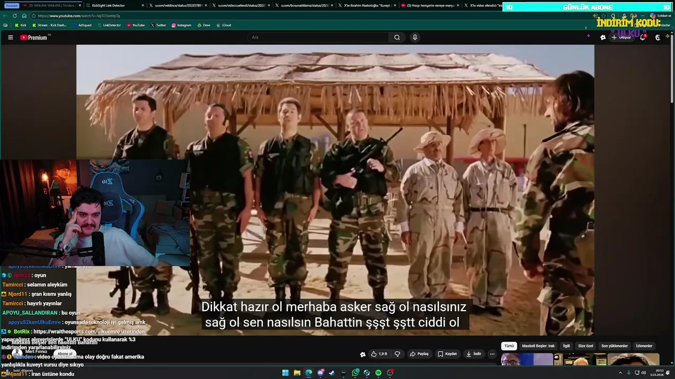Click the YouTube Ara search field
This screenshot has width=675, height=379.
pos(319,37)
